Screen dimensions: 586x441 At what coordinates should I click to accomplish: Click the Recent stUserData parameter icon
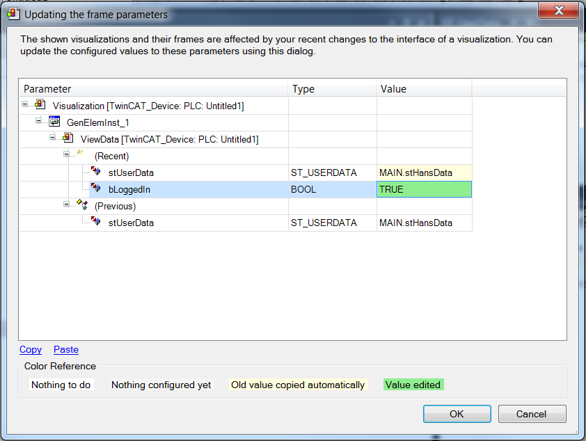tap(95, 170)
